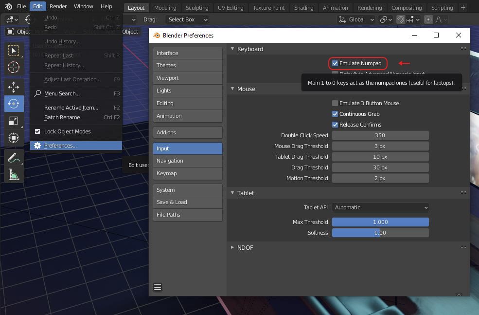The width and height of the screenshot is (479, 315).
Task: Uncheck Release Confirms option
Action: point(335,124)
